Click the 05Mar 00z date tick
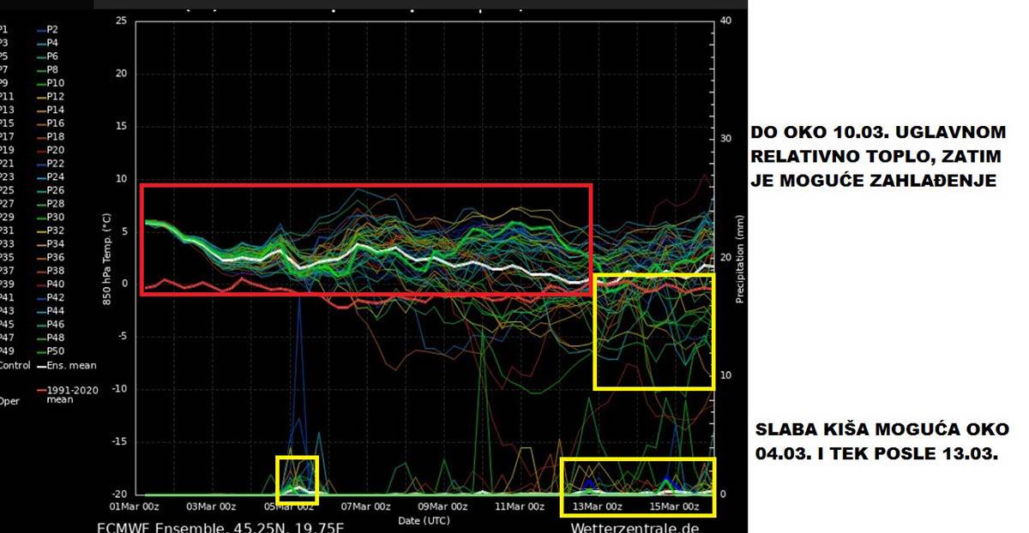1029x533 pixels. coord(285,506)
